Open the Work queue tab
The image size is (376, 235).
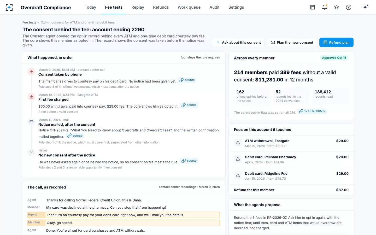(189, 7)
